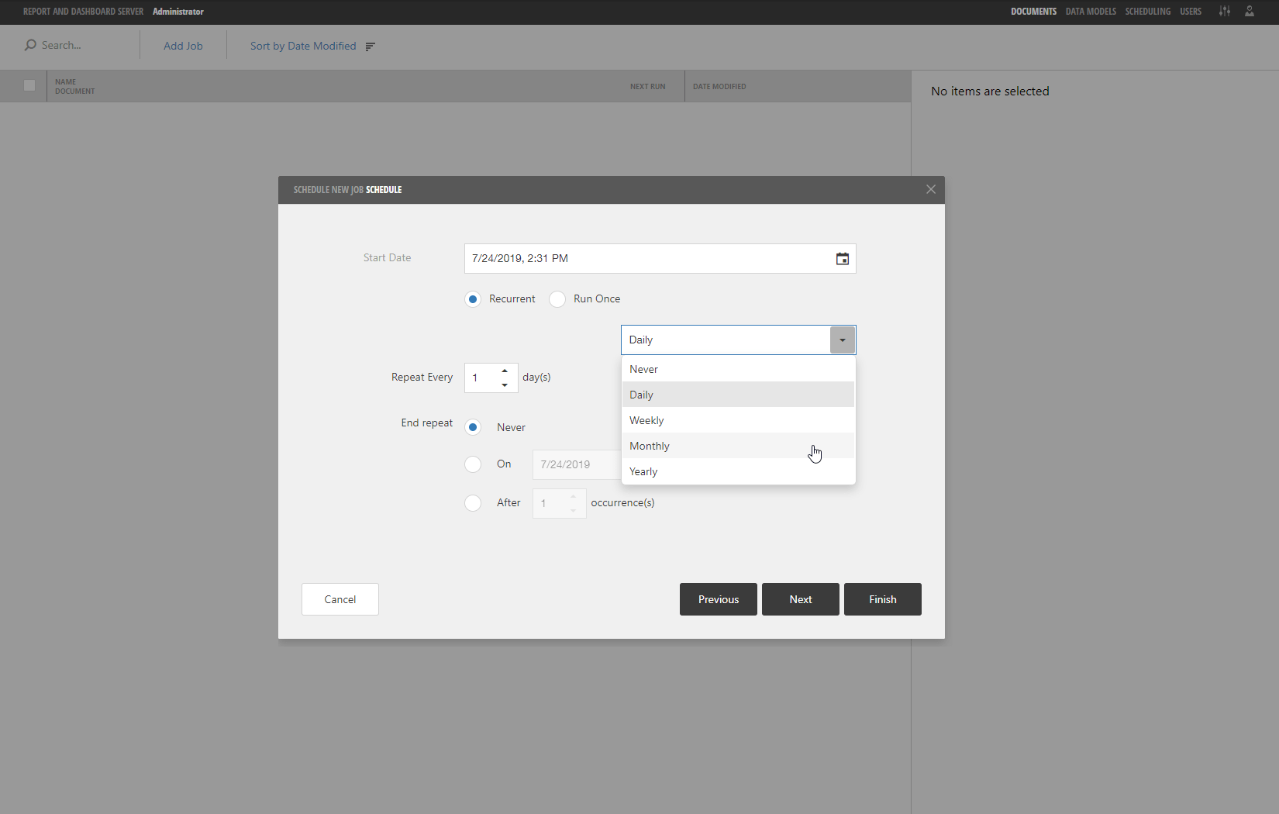Select Yearly from the recurrence list
This screenshot has width=1279, height=814.
643,471
